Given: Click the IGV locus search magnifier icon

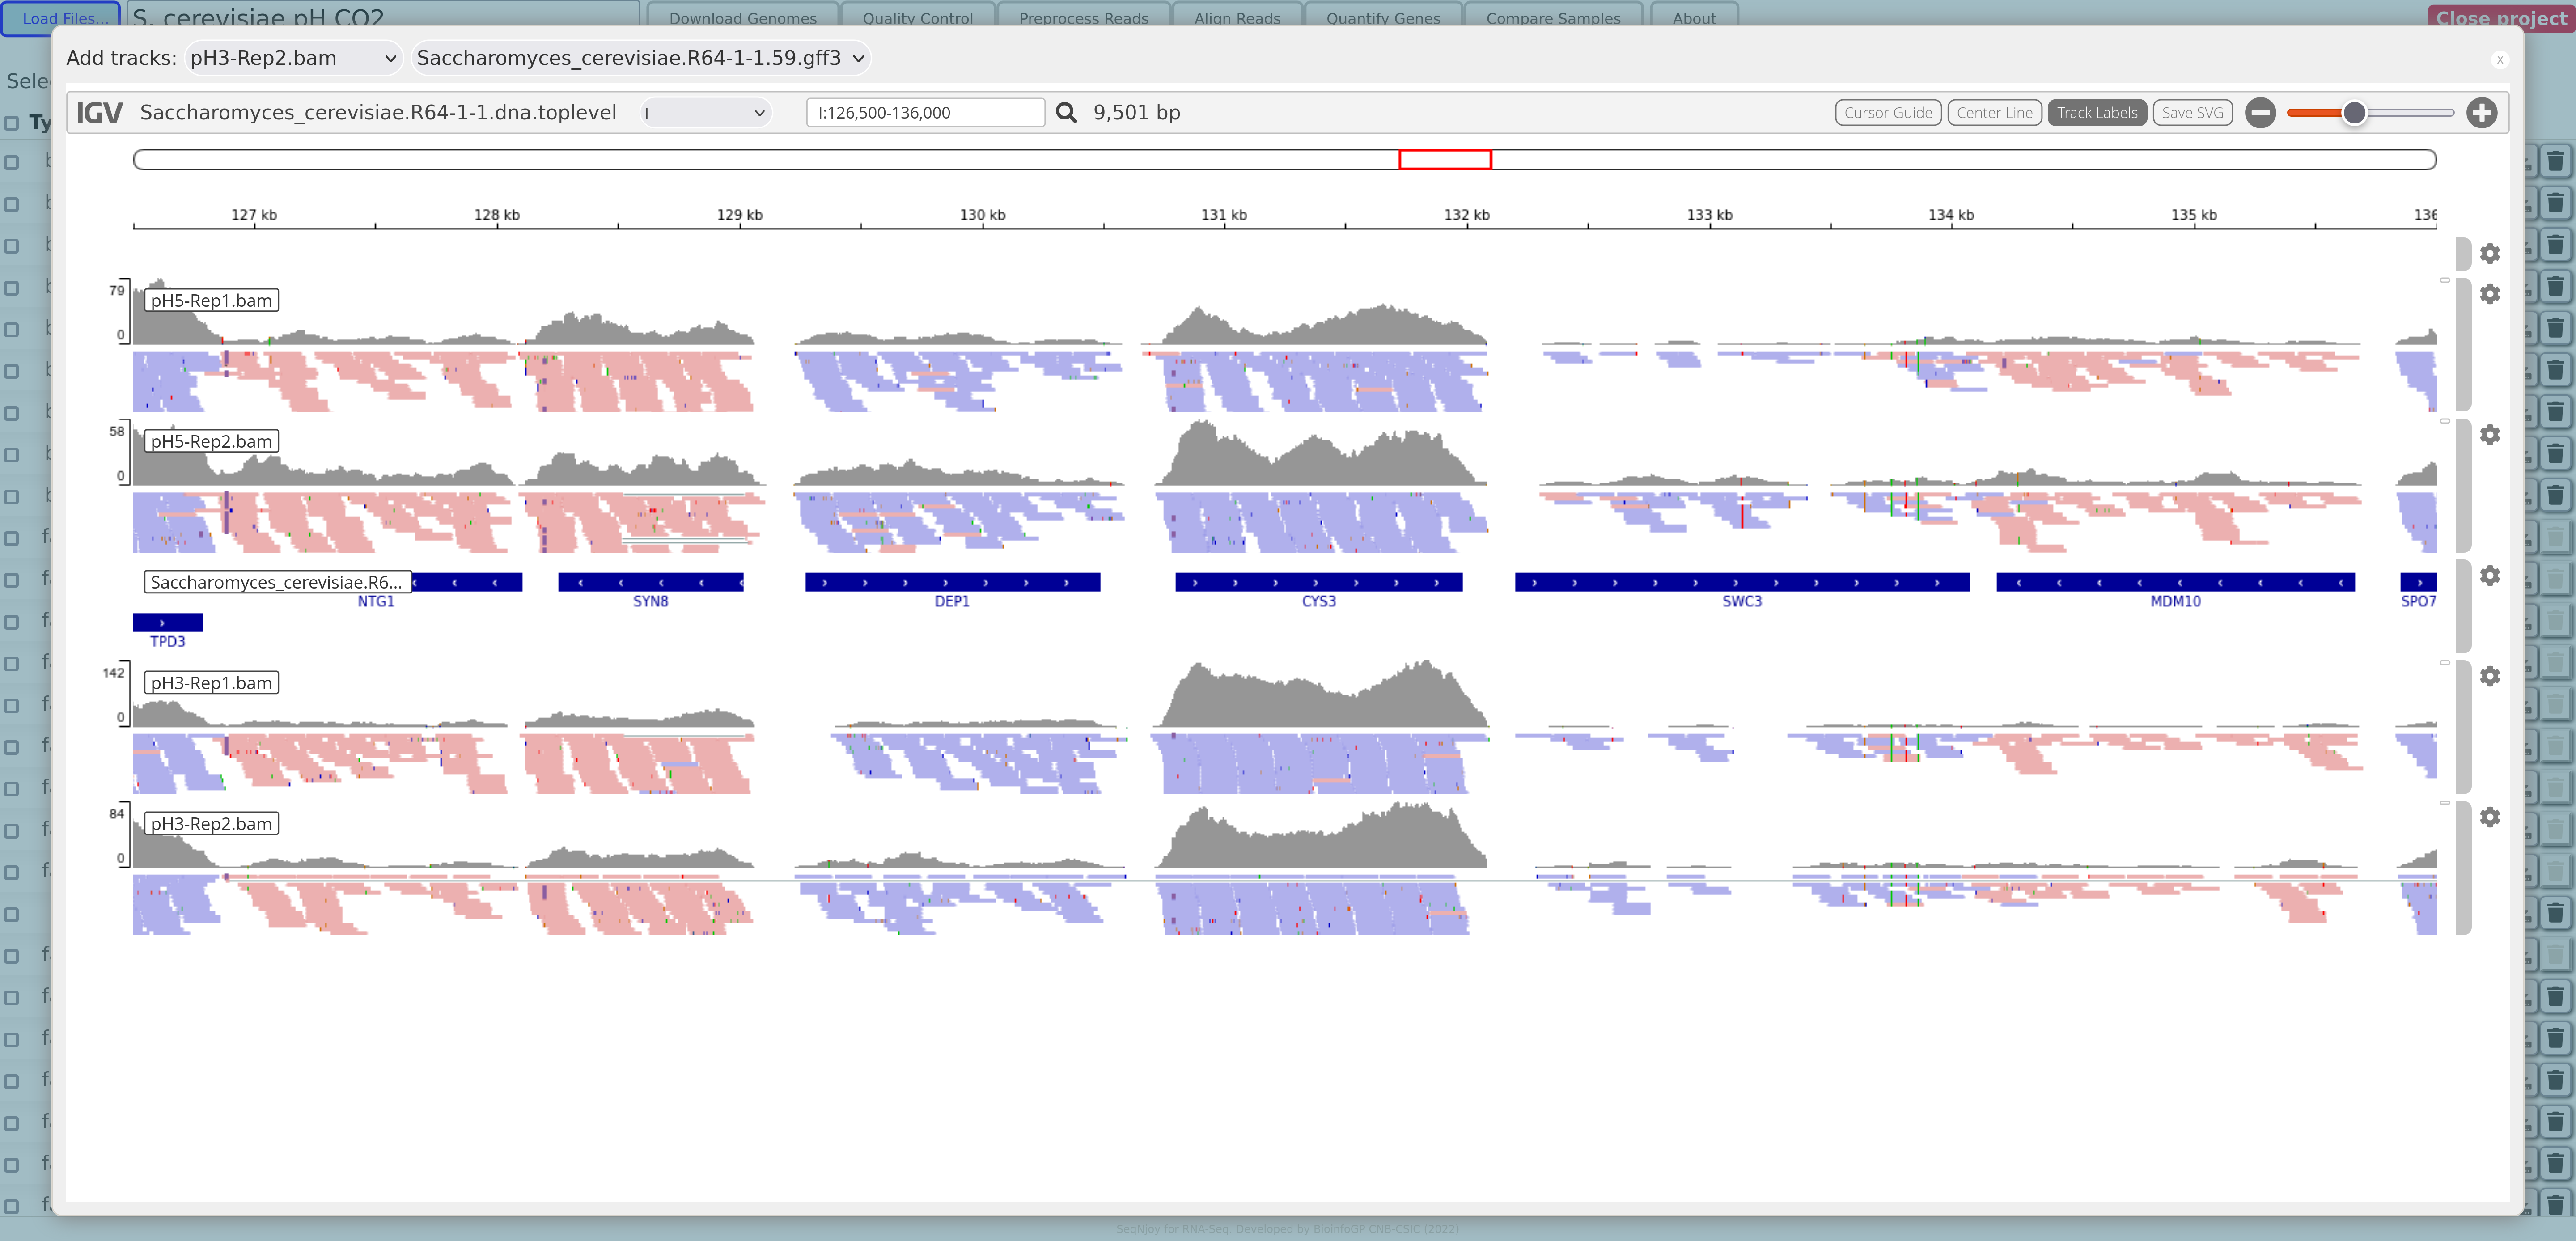Looking at the screenshot, I should (x=1066, y=113).
